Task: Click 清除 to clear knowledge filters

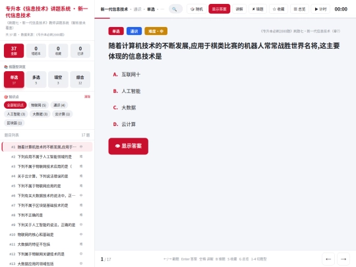Action: pyautogui.click(x=87, y=96)
